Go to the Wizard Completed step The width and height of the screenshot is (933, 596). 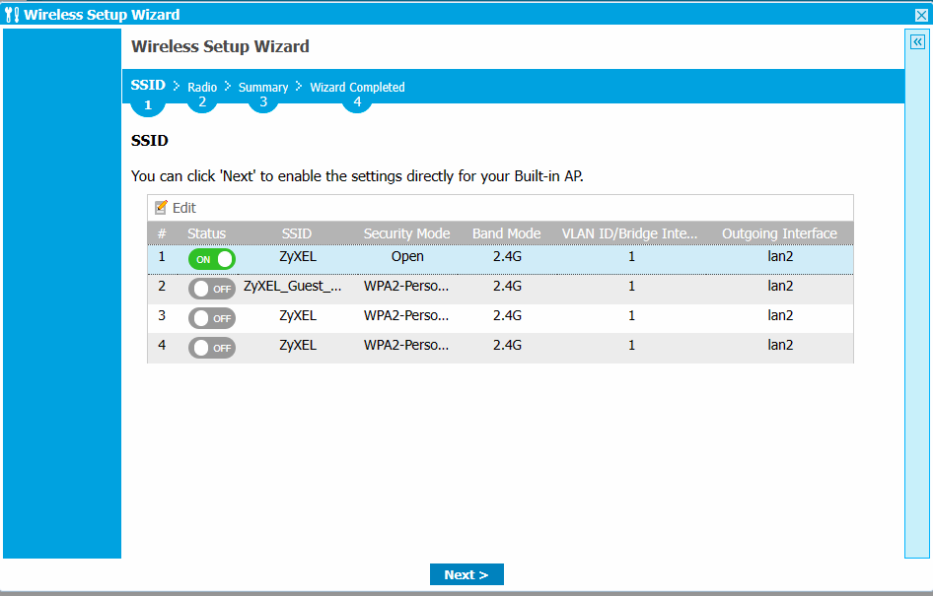click(357, 87)
